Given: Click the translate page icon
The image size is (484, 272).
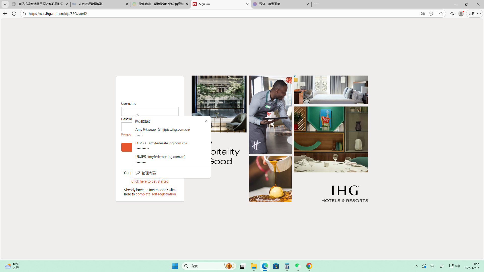Looking at the screenshot, I should [423, 14].
